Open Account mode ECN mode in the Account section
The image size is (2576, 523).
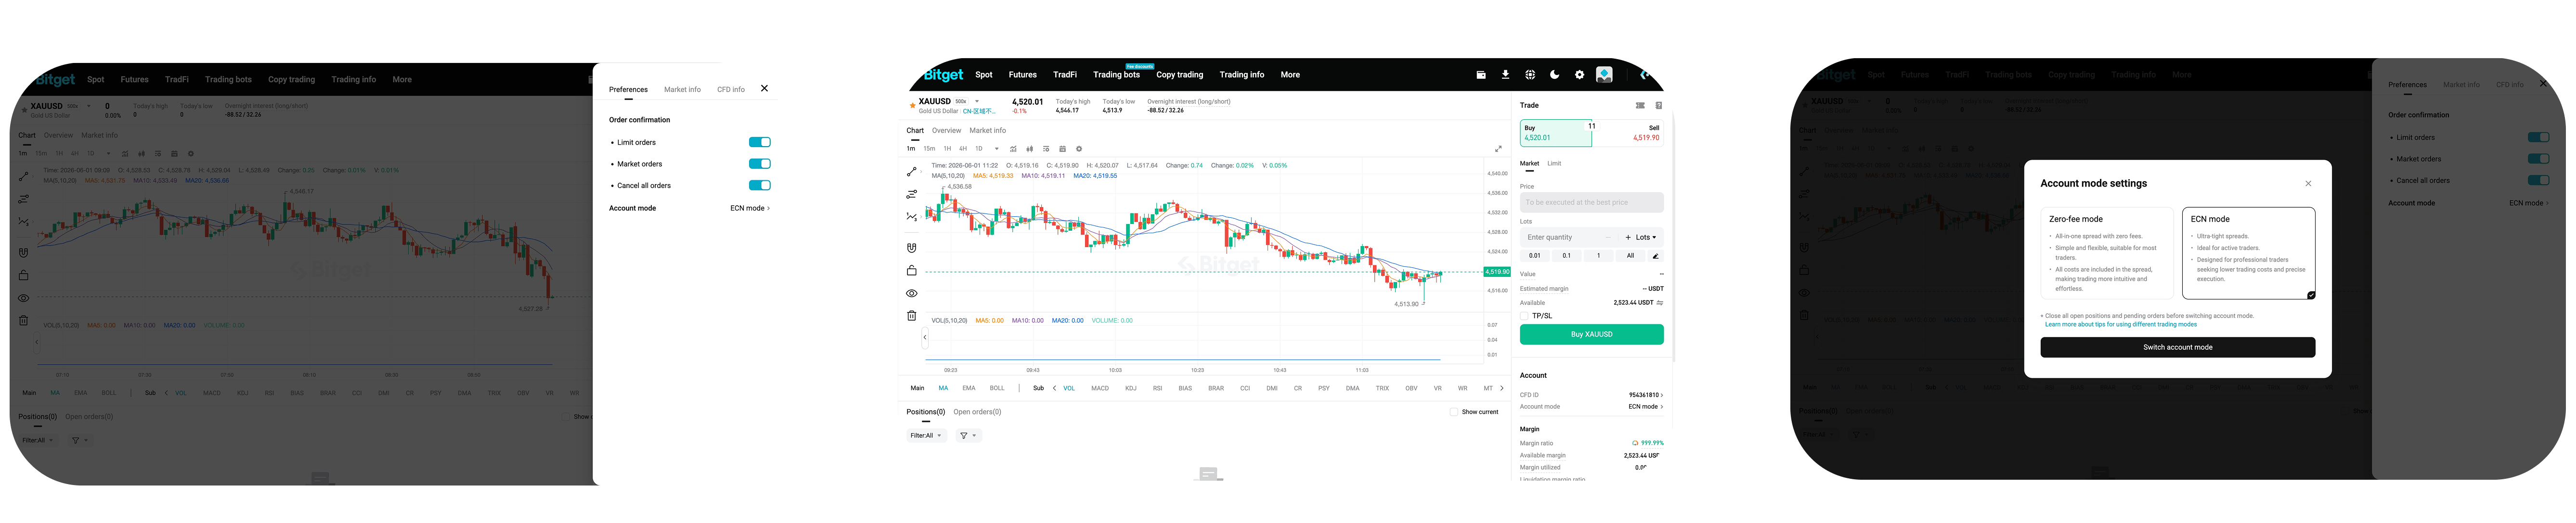coord(1645,407)
